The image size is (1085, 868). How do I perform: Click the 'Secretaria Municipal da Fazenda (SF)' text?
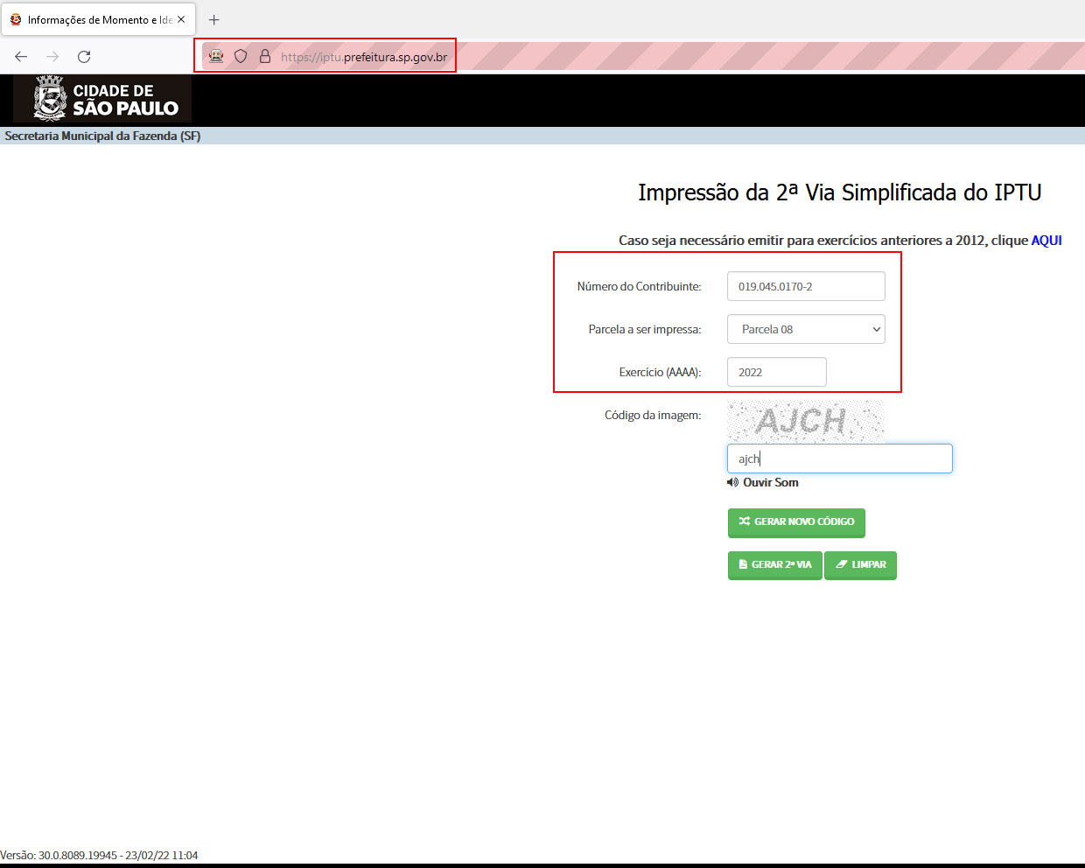102,136
